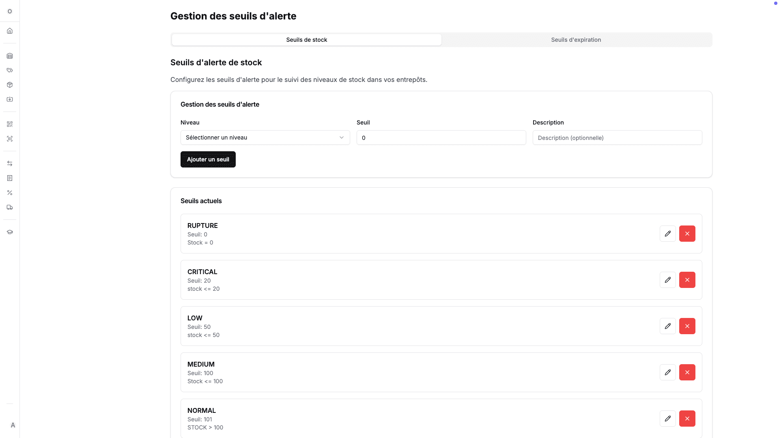This screenshot has height=438, width=779.
Task: Select the Seuils de stock tab
Action: point(306,40)
